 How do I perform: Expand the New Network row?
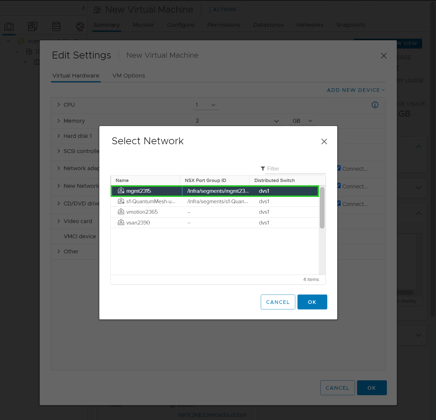click(x=59, y=186)
